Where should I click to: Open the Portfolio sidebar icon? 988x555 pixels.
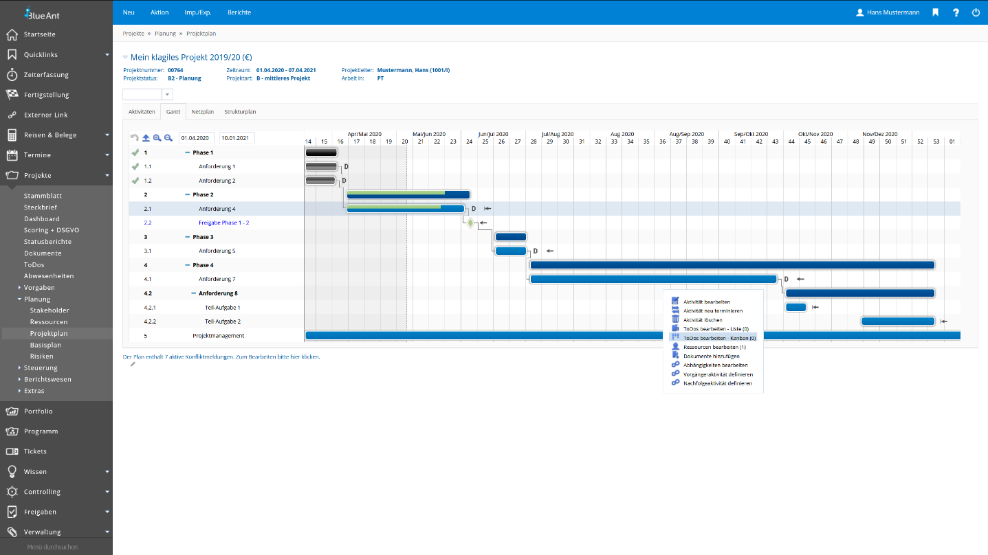click(12, 411)
